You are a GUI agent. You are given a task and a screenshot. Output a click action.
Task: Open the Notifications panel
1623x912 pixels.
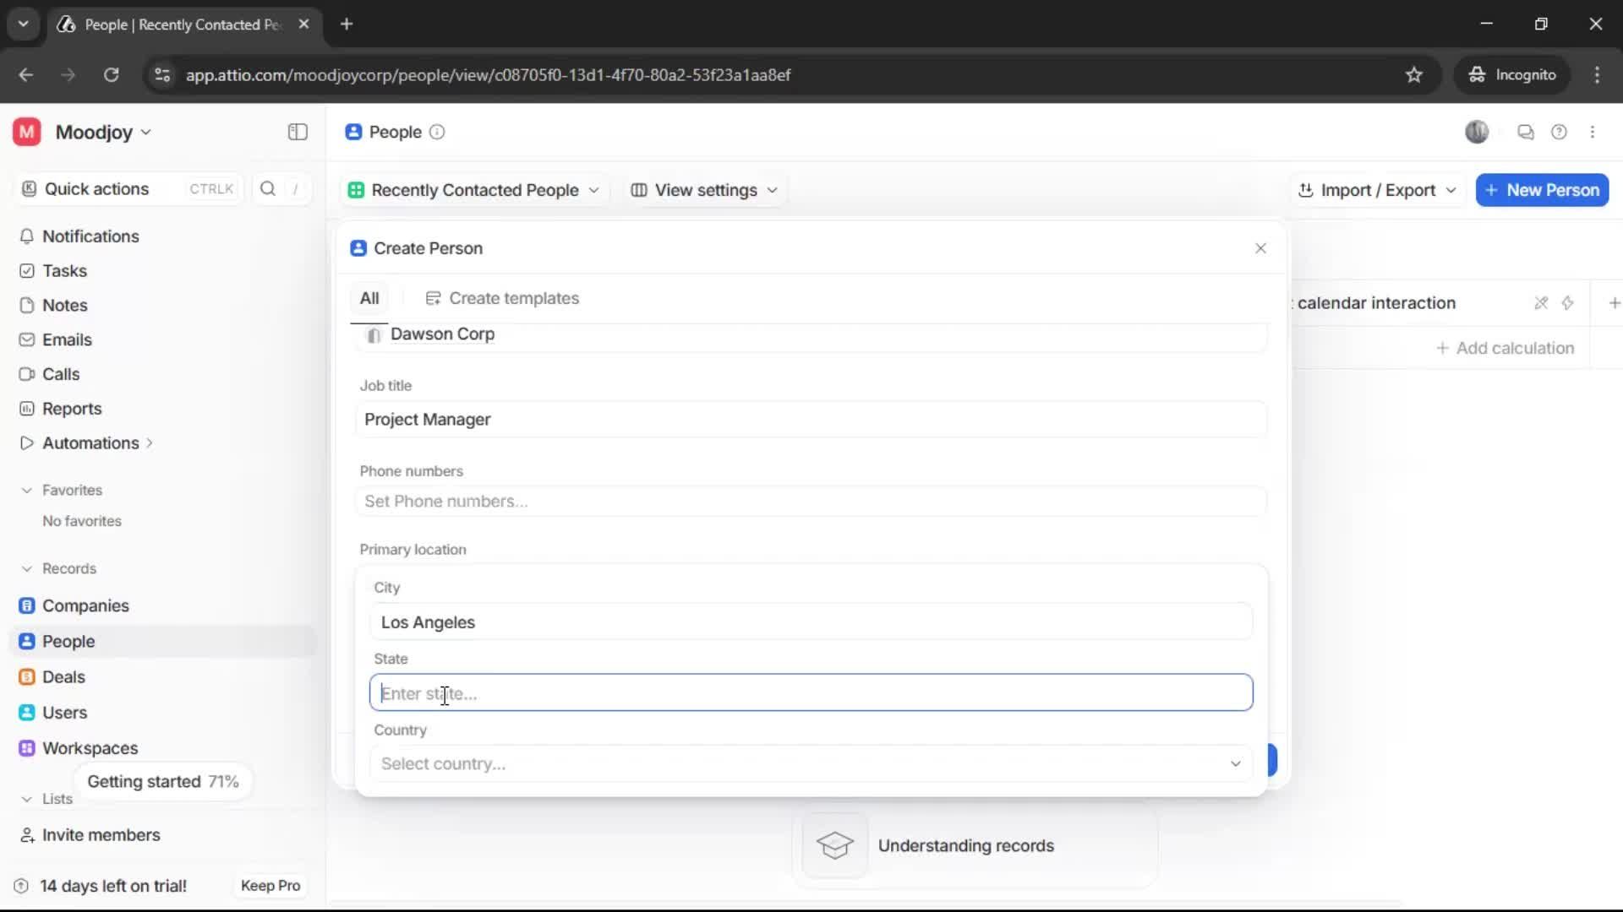(90, 236)
